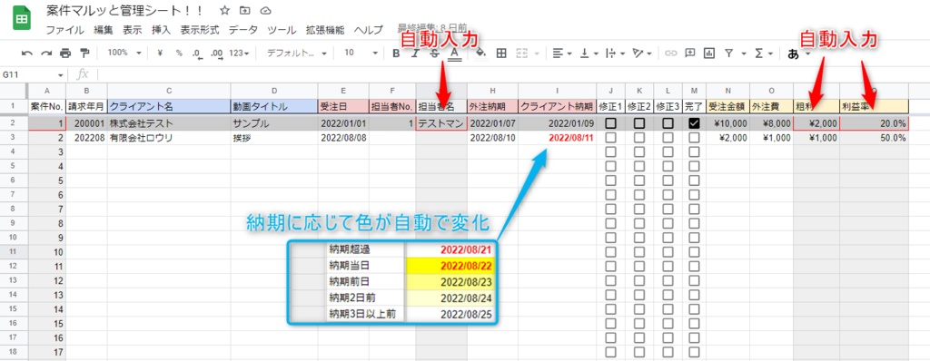930x361 pixels.
Task: Select the 動画タイトル header cell
Action: pyautogui.click(x=274, y=106)
